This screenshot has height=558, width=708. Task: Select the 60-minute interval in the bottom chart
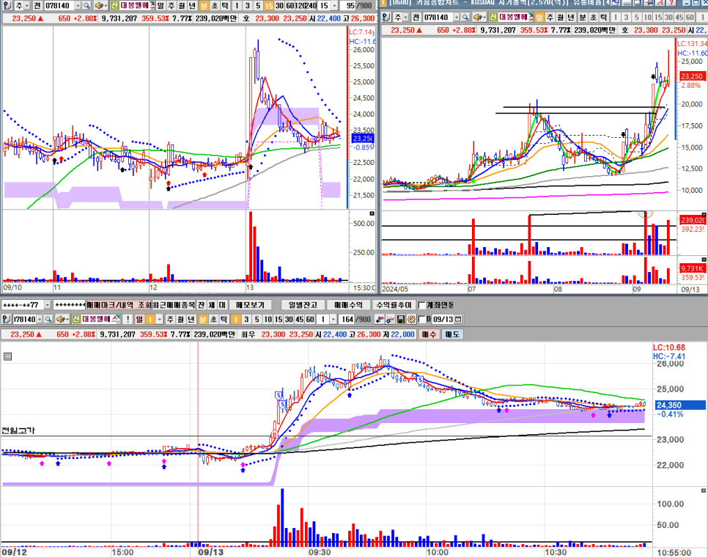[x=310, y=320]
